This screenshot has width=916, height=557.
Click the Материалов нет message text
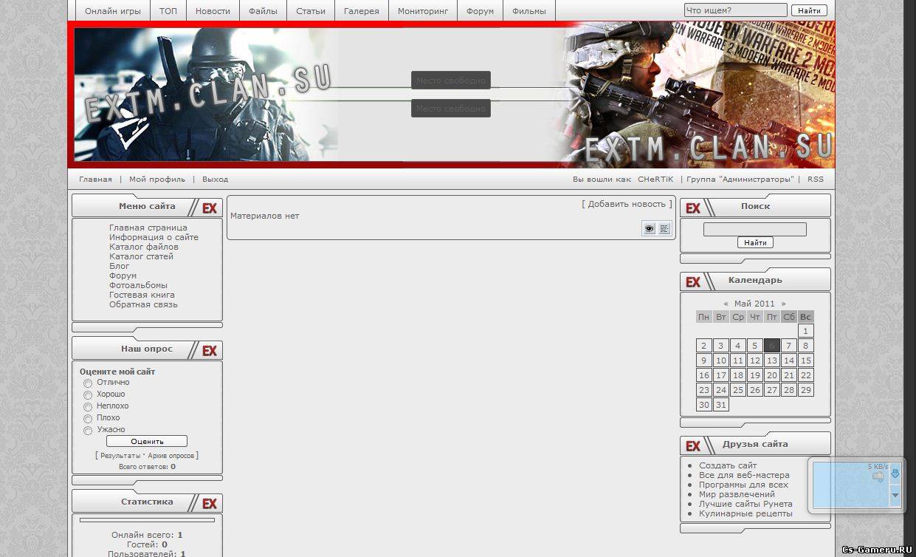click(265, 216)
